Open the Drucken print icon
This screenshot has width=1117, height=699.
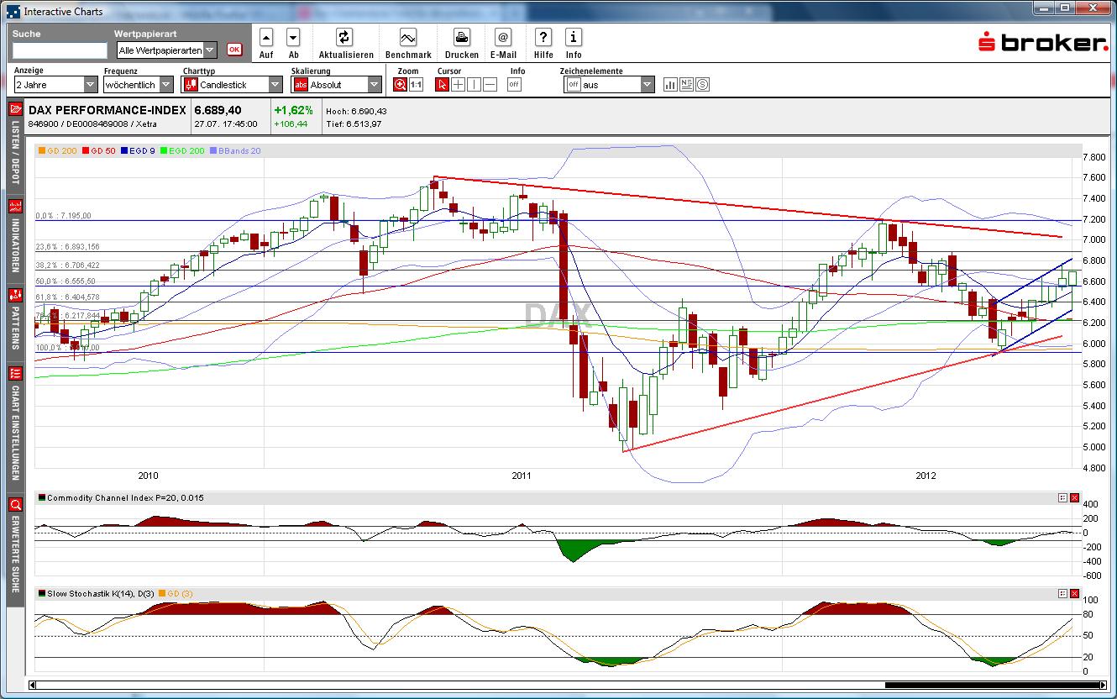pos(461,38)
